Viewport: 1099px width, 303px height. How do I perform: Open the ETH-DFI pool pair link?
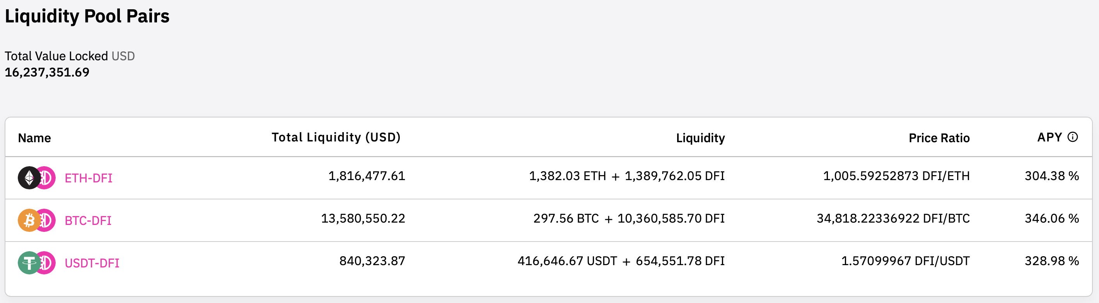88,178
